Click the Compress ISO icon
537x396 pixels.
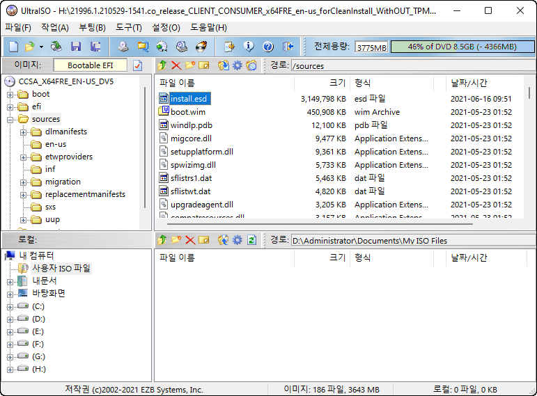[143, 47]
